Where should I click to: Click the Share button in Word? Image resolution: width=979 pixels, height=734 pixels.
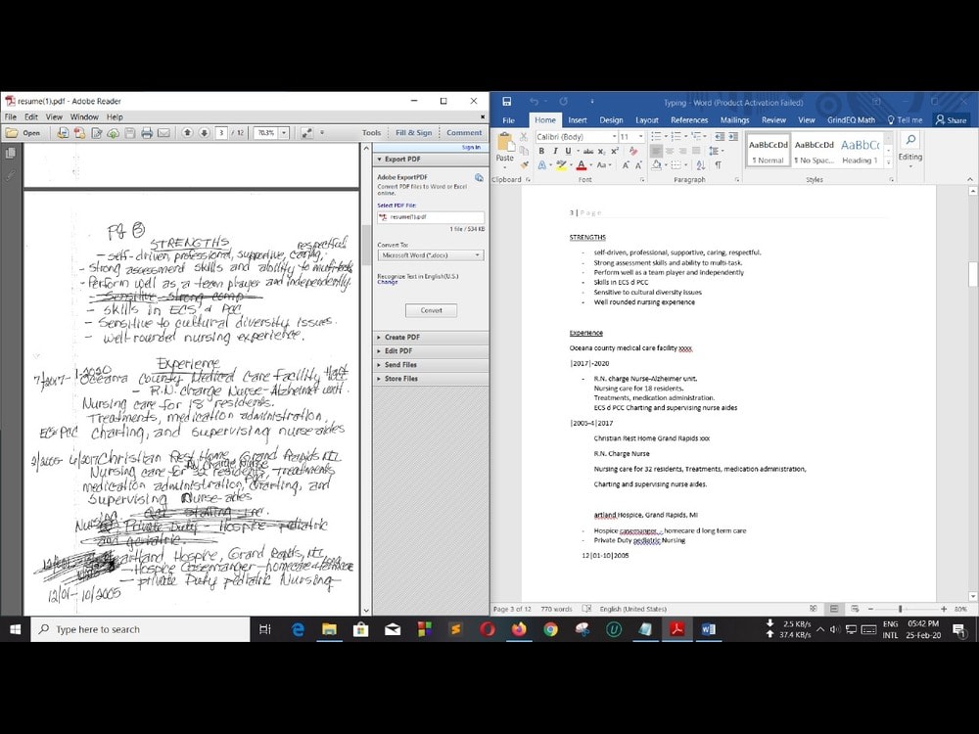[951, 119]
